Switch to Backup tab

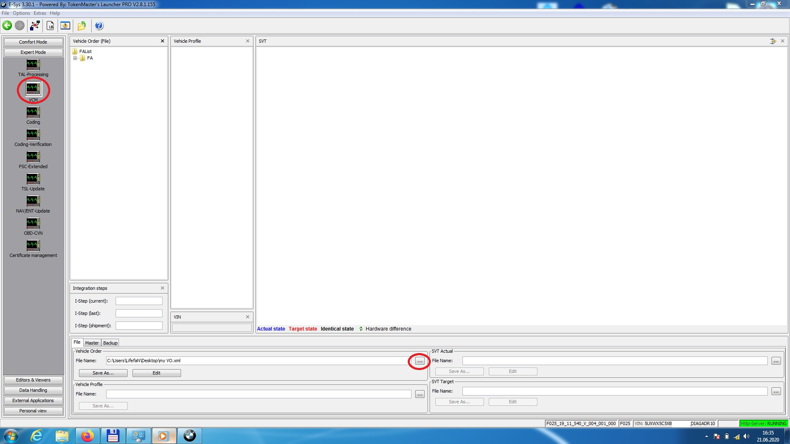point(109,342)
